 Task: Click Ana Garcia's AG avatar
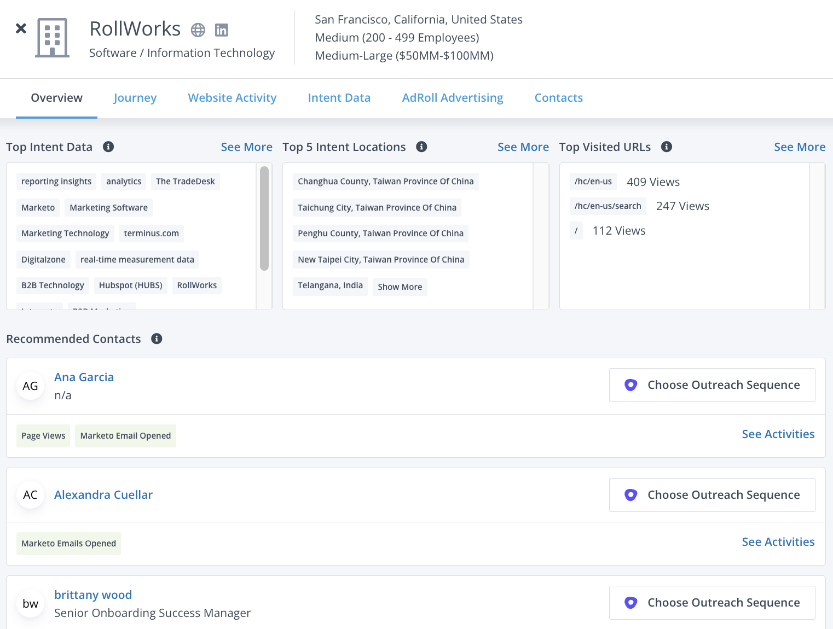click(31, 386)
